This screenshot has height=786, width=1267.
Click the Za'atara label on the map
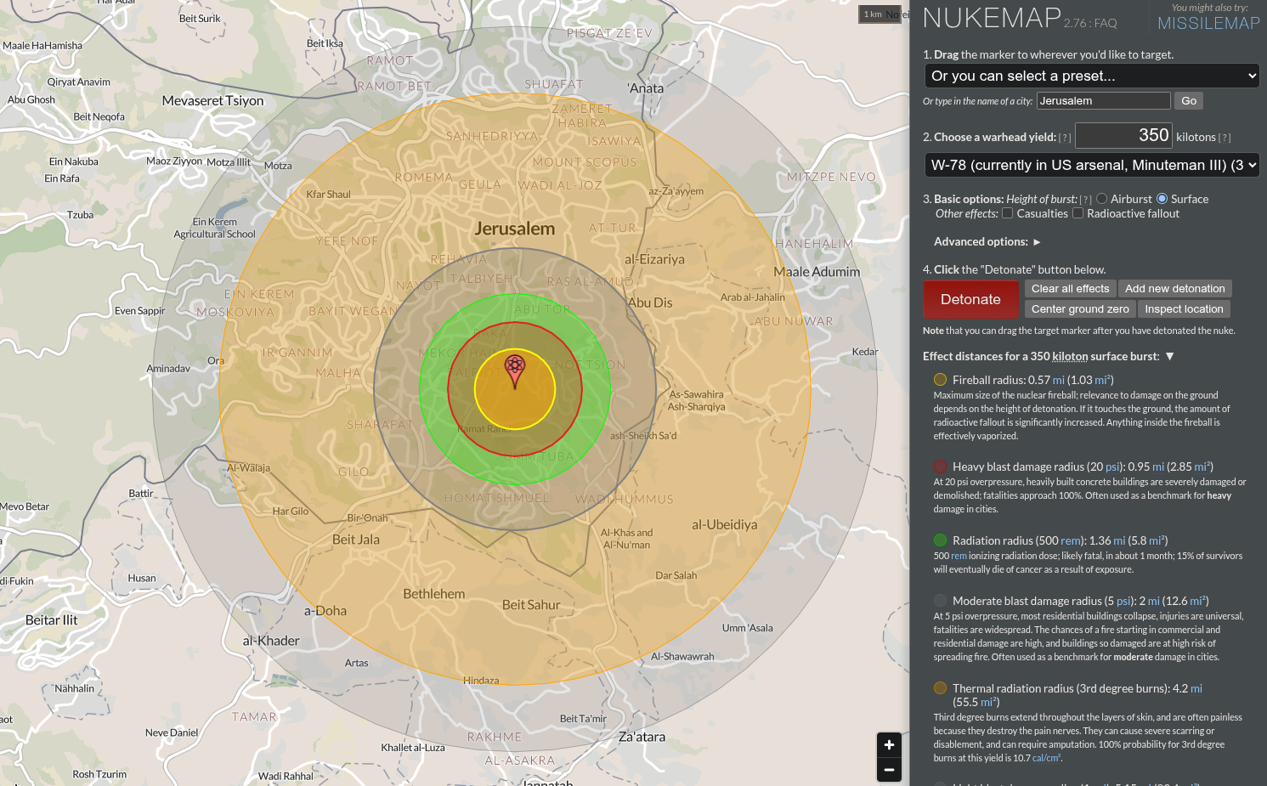click(x=642, y=737)
